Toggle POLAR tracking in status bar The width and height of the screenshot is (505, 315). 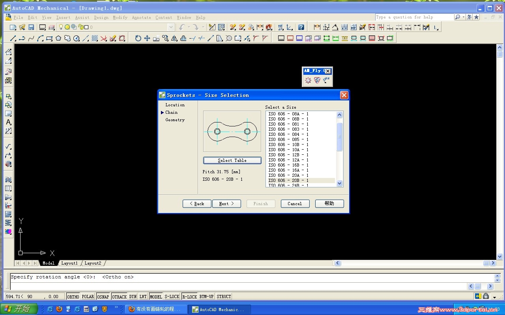tap(88, 296)
